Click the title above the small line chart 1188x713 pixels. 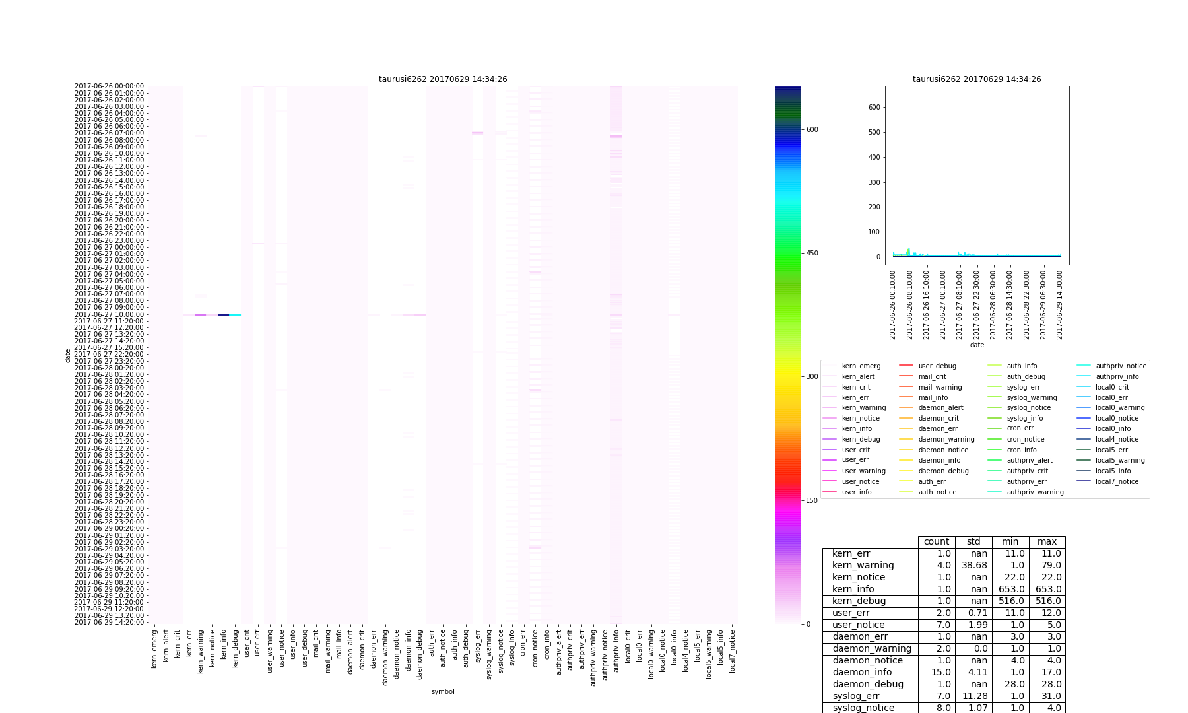976,79
